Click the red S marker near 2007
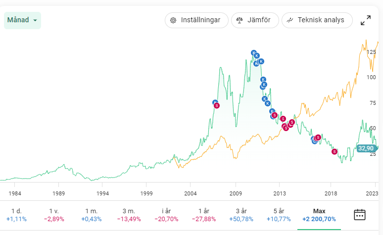The image size is (383, 235). (217, 106)
